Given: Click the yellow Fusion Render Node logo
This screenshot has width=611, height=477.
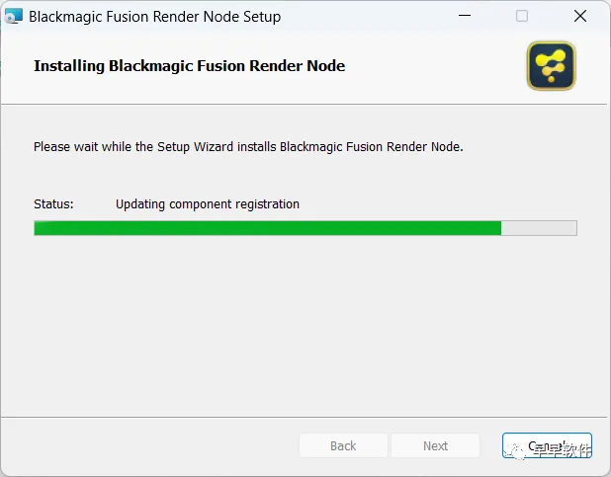Looking at the screenshot, I should point(551,66).
